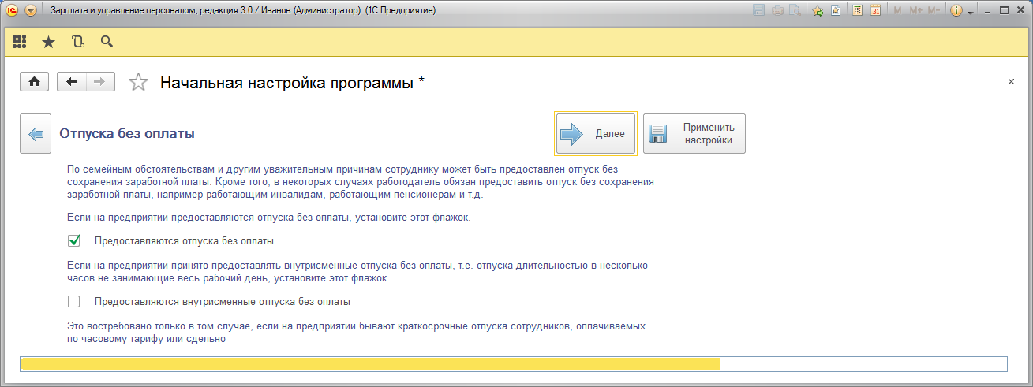Click text starting 'Это востребовано только'

pyautogui.click(x=357, y=332)
